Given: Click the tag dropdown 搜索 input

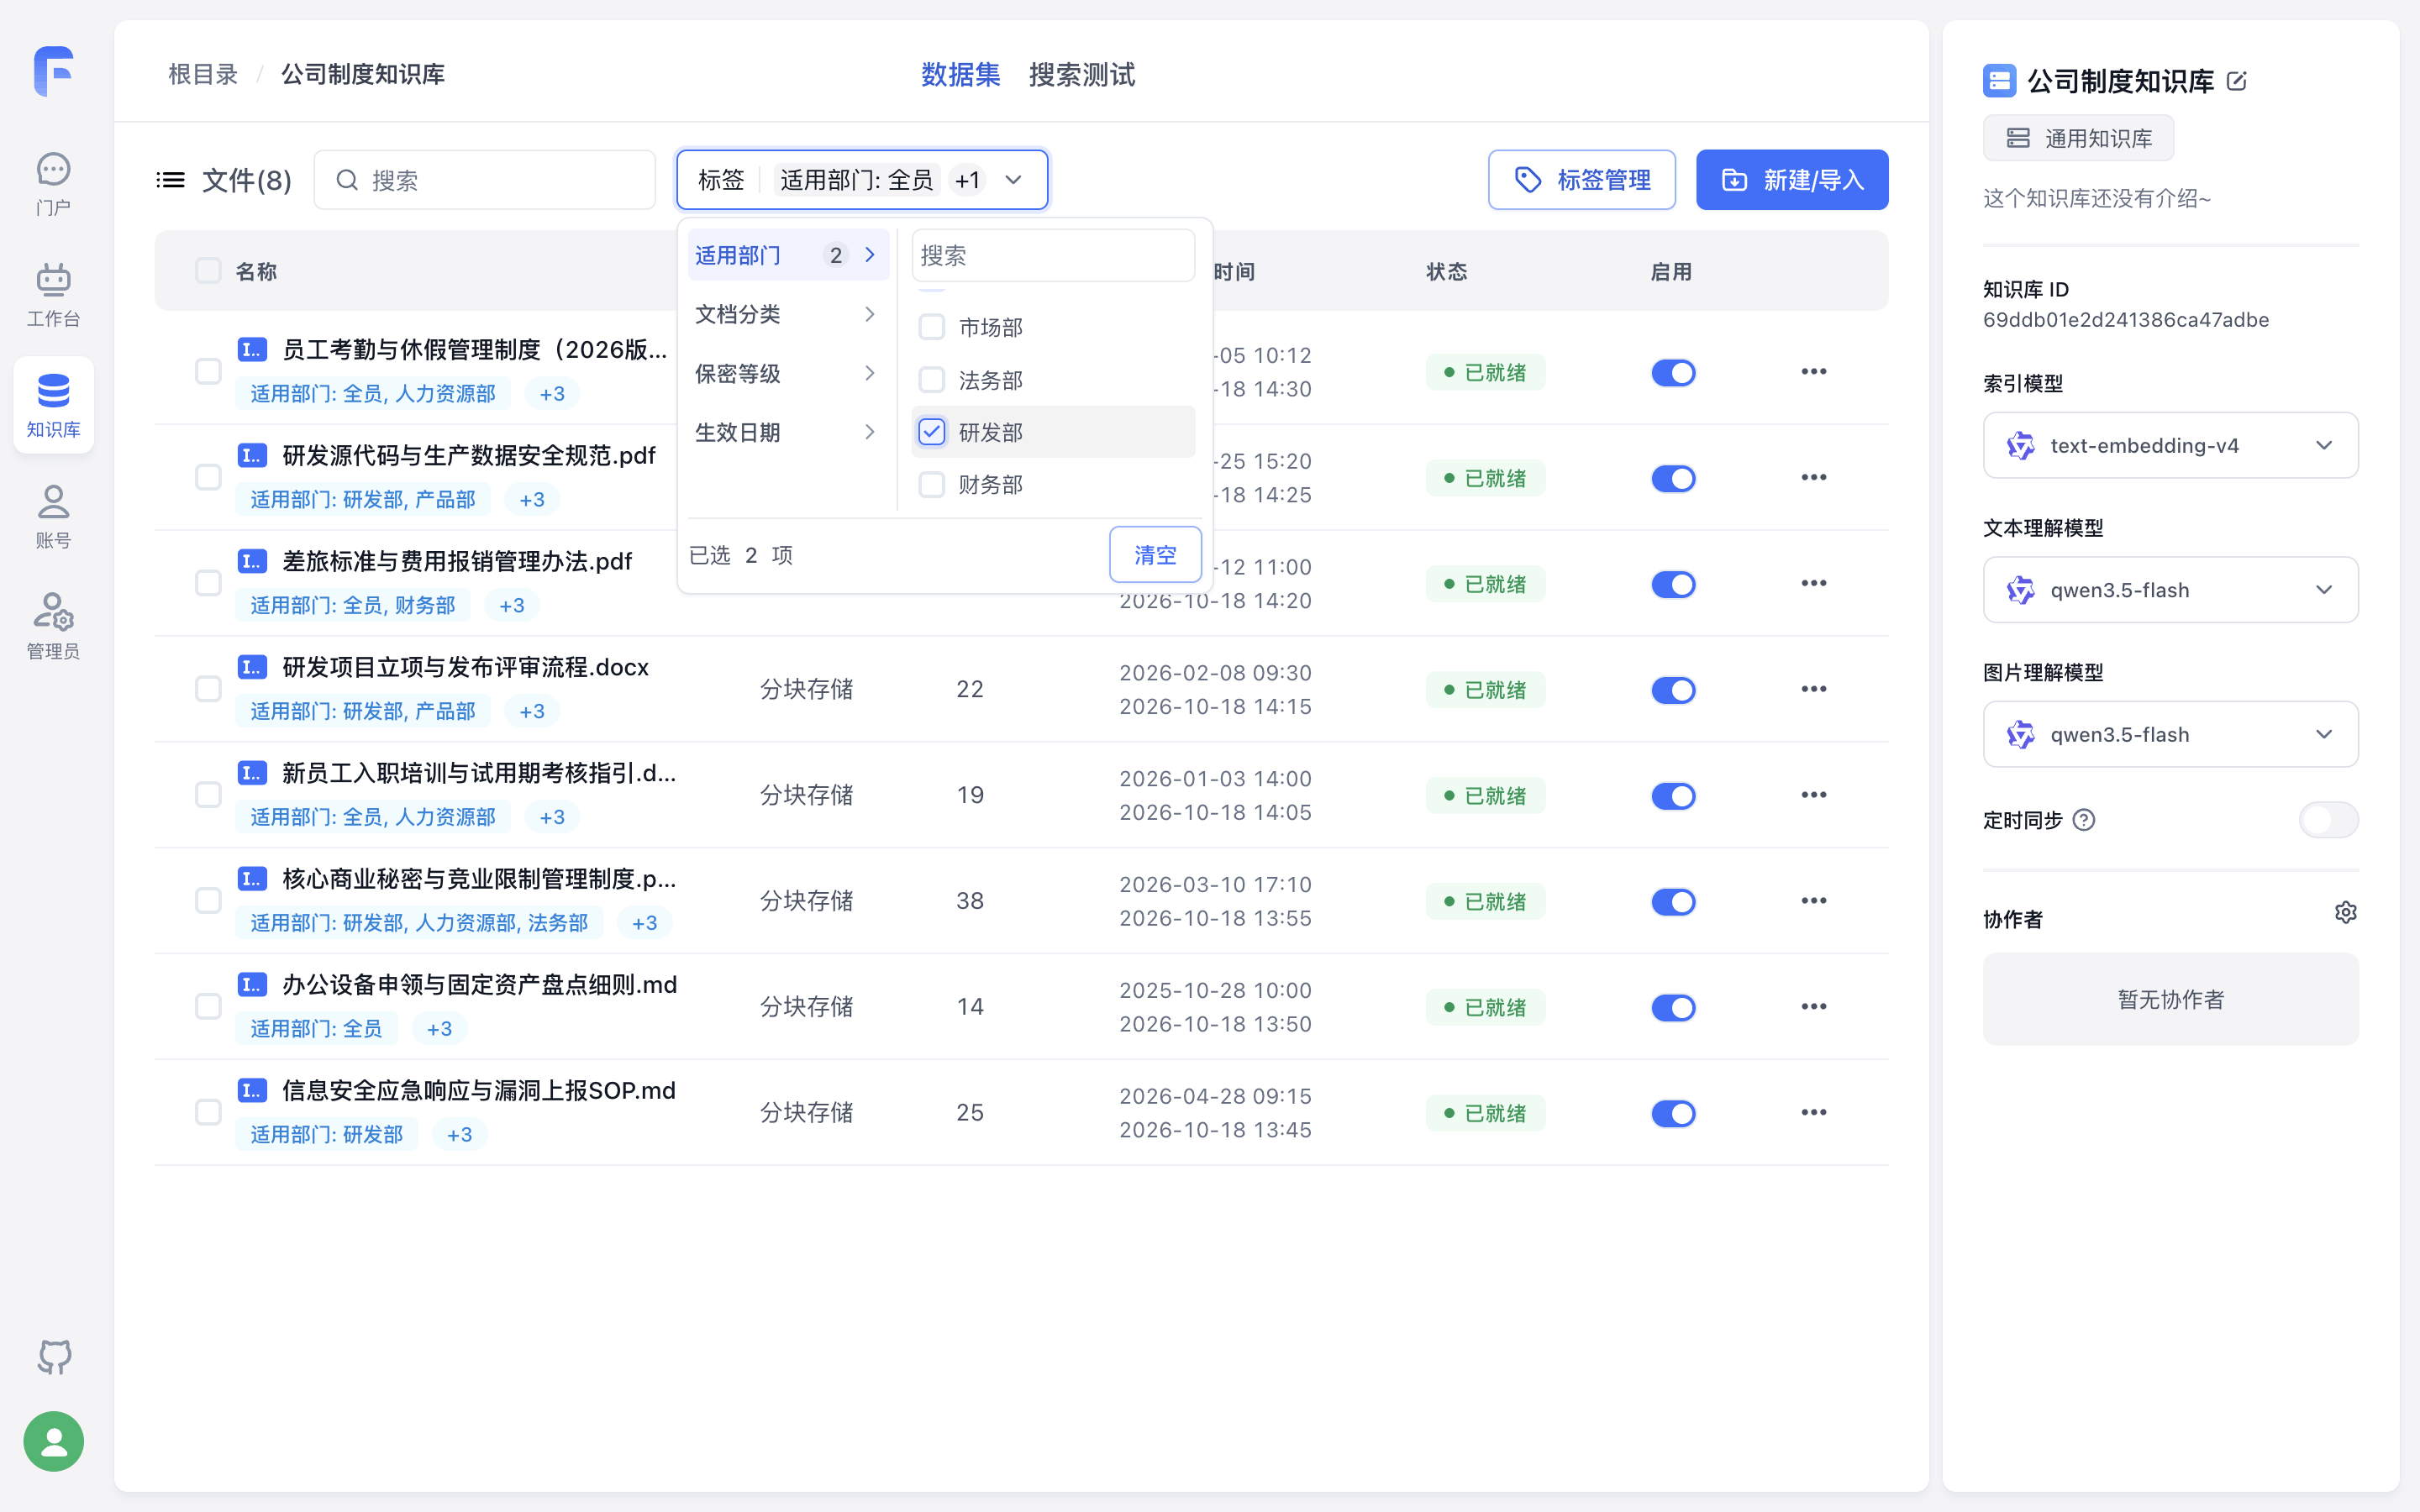Looking at the screenshot, I should pyautogui.click(x=1053, y=255).
